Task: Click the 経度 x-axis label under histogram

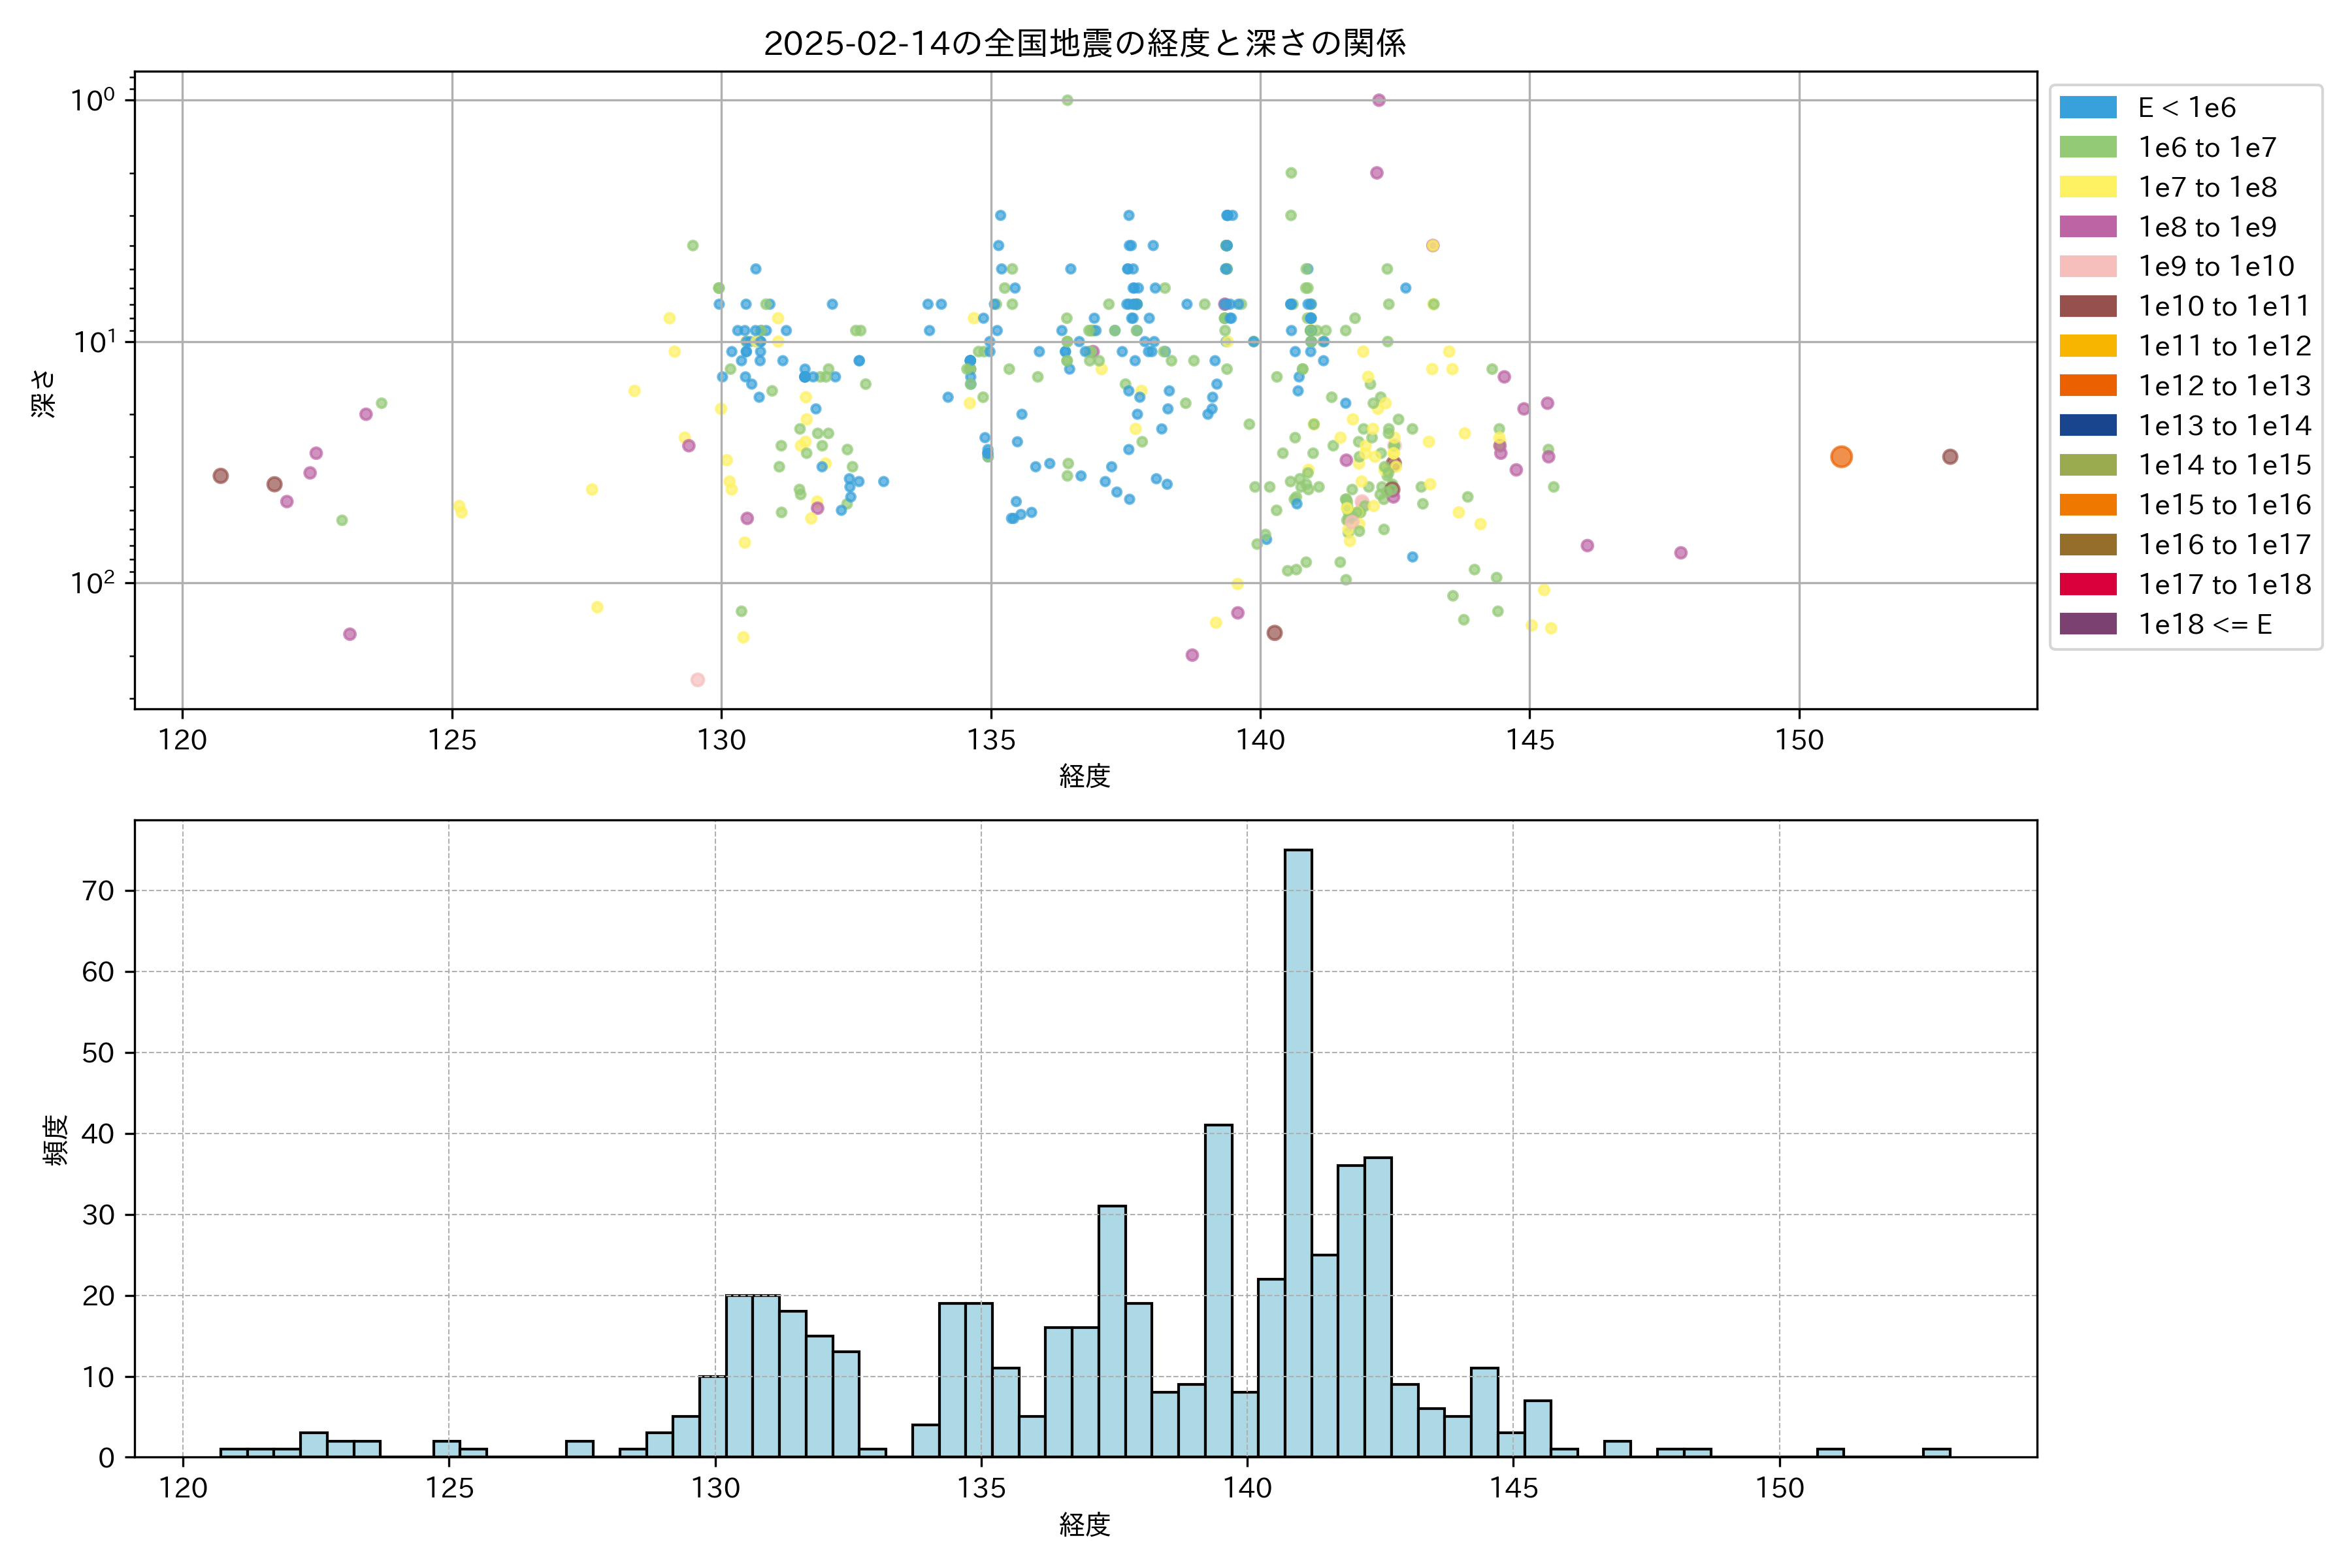Action: (x=1085, y=1524)
